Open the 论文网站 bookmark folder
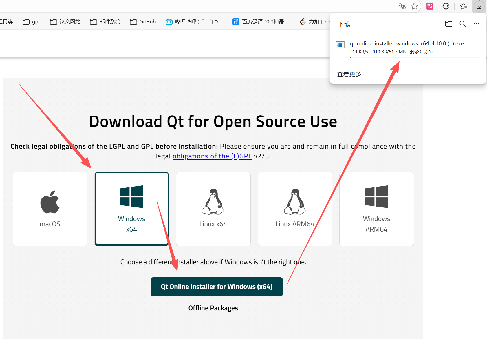Viewport: 487px width, 339px height. click(65, 22)
